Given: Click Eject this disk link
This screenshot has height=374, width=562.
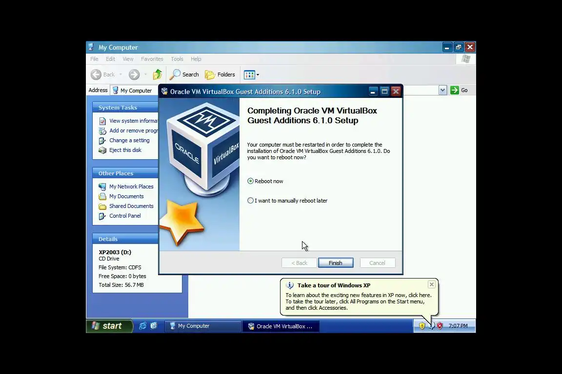Looking at the screenshot, I should coord(125,150).
